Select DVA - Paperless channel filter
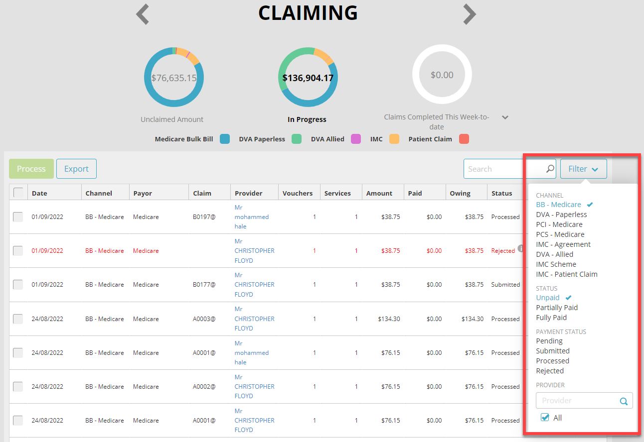This screenshot has height=442, width=644. 562,215
